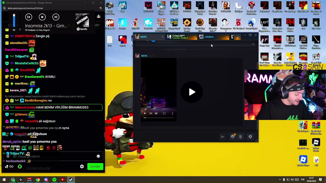Start playback from video control bar

click(x=145, y=113)
